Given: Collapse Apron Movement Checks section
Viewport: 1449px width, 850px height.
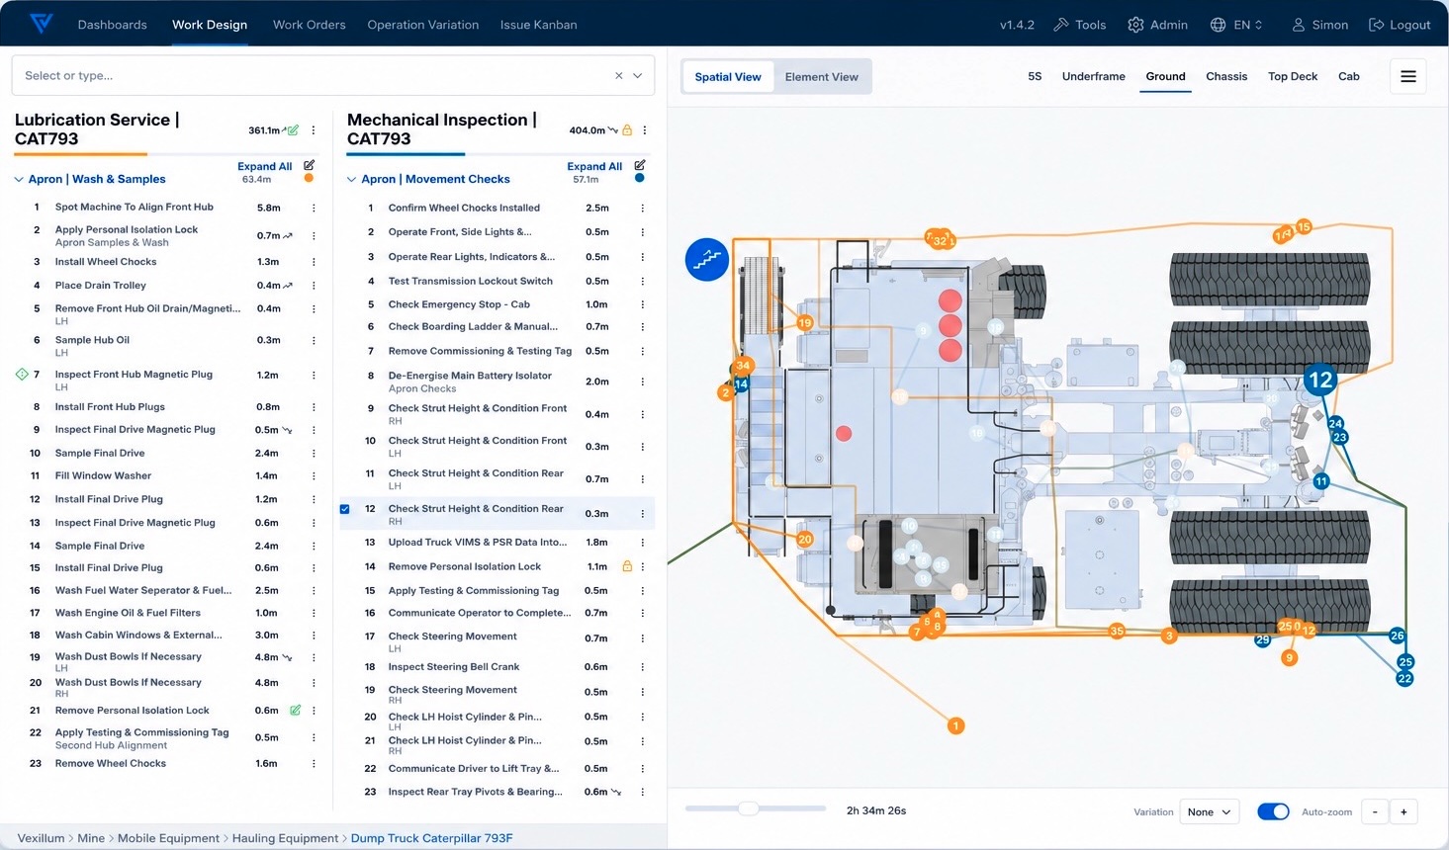Looking at the screenshot, I should (351, 179).
